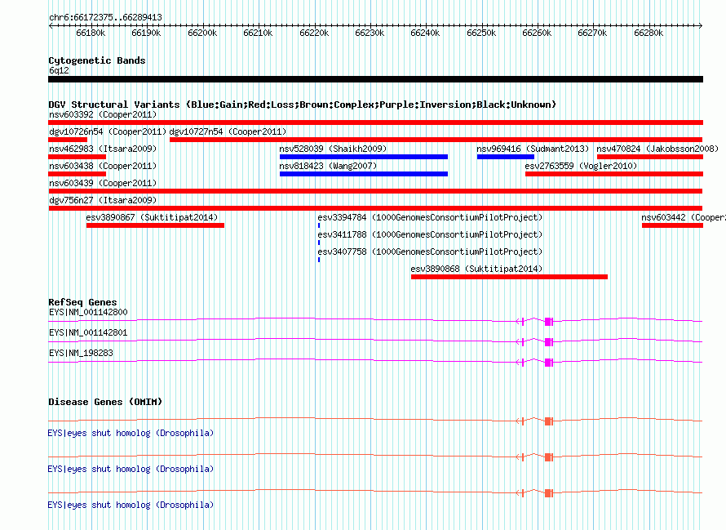Open variant nsv470824 (Jakobsson2008) label
This screenshot has width=726, height=530.
coord(657,149)
